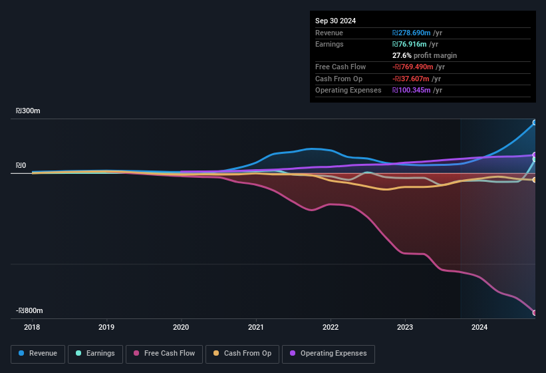Click the teal Earnings endpoint marker
Viewport: 546px width, 373px height.
535,159
